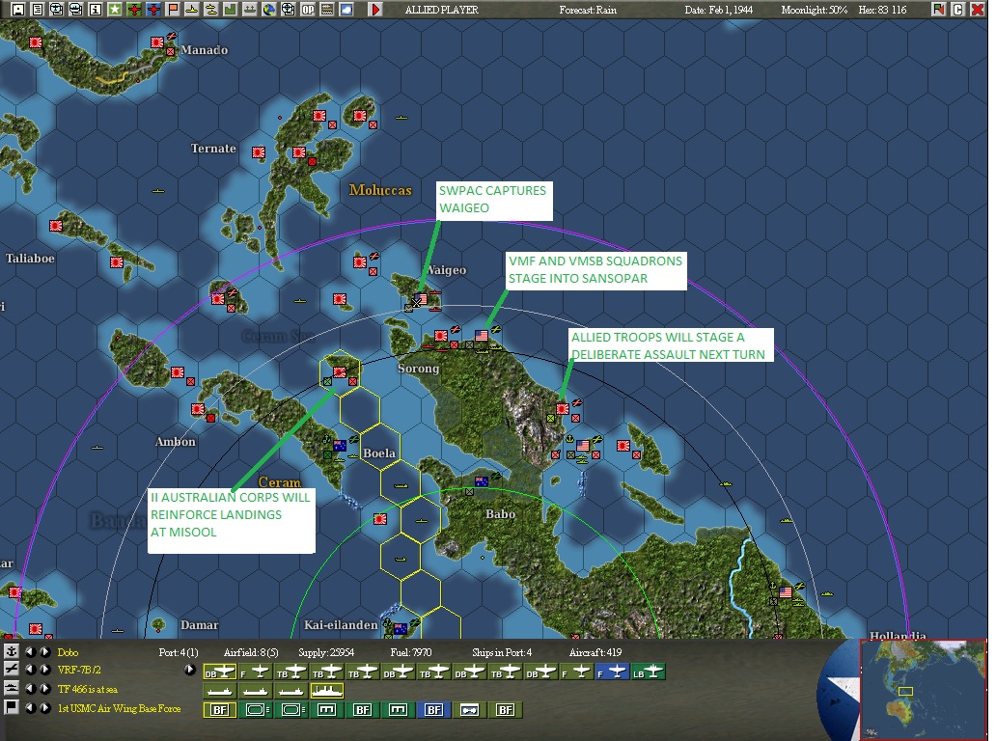
Task: Click the green ship silhouette toolbar icon
Action: click(x=250, y=10)
